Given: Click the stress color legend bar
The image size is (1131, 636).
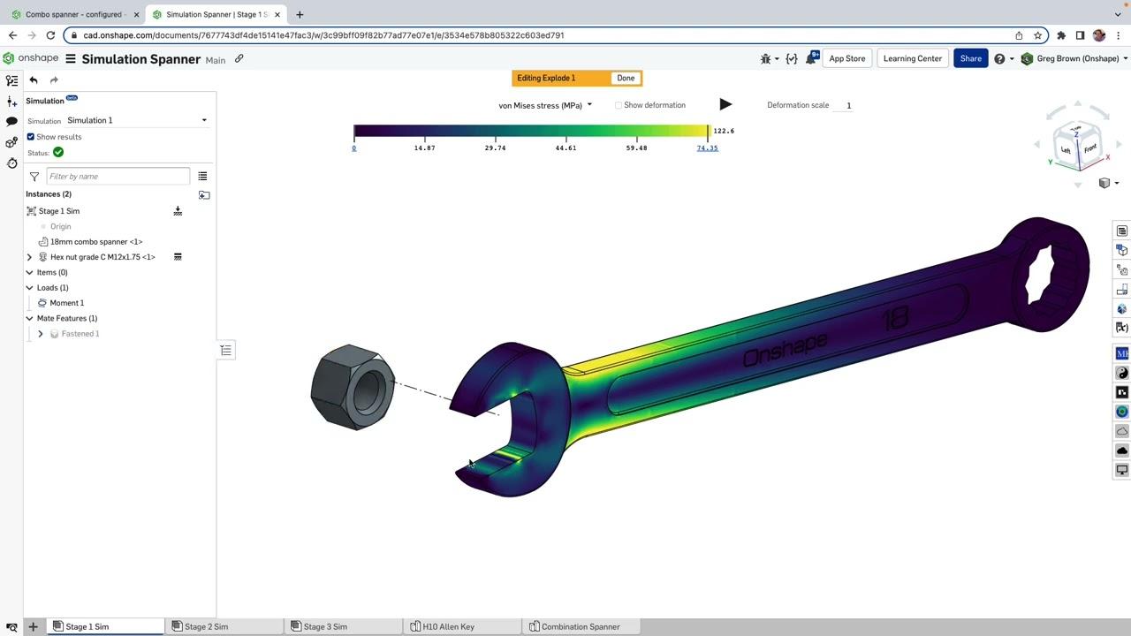Looking at the screenshot, I should click(x=530, y=132).
